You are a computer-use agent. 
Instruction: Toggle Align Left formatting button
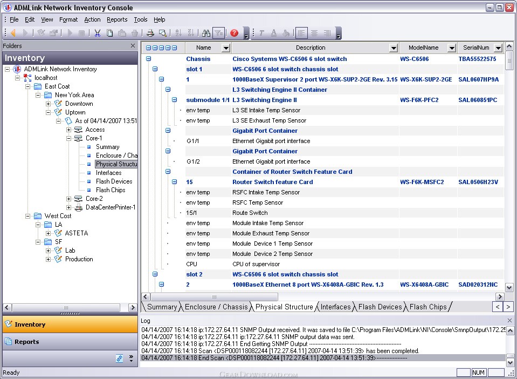(x=301, y=33)
